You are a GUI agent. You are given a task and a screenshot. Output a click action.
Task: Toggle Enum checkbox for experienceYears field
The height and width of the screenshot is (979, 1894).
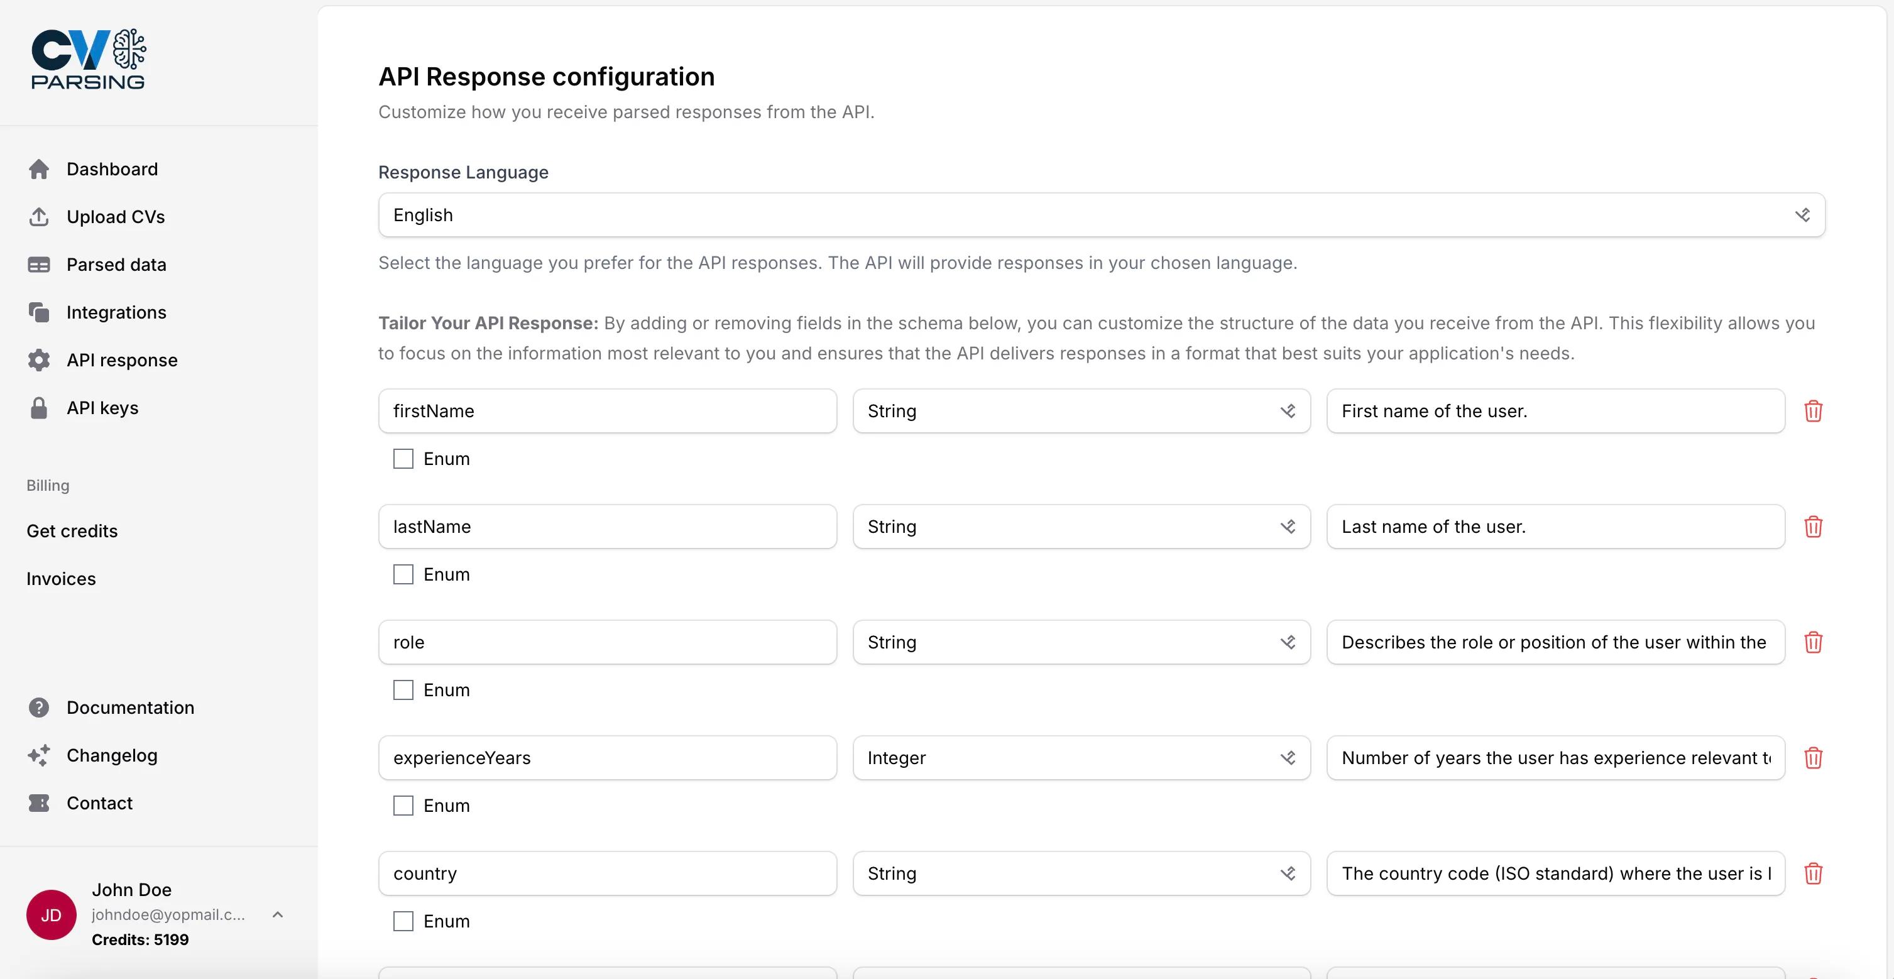click(402, 804)
